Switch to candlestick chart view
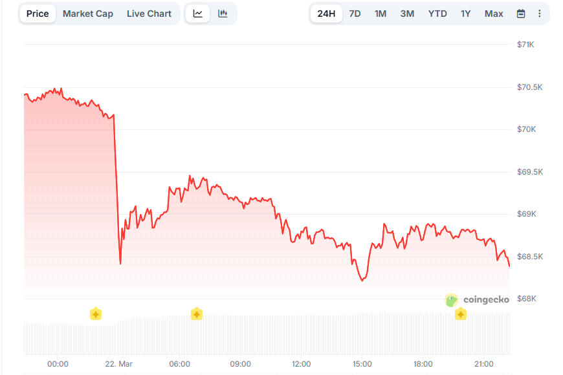The width and height of the screenshot is (563, 375). 223,14
